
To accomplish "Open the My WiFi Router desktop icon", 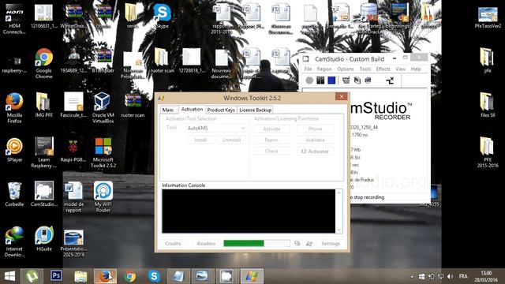I will [103, 196].
